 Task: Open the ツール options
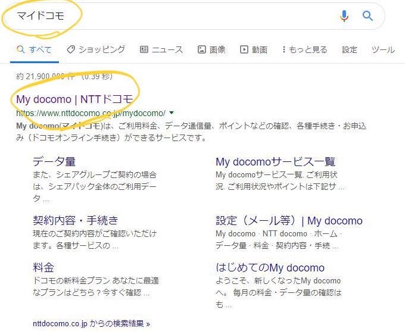384,49
